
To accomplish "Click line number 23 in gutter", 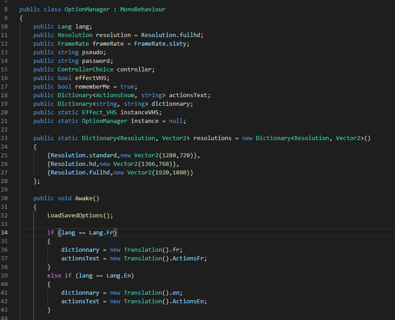I will coord(5,138).
